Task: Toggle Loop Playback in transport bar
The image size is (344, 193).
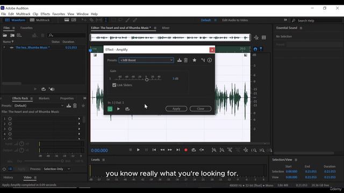Action: [x=193, y=150]
